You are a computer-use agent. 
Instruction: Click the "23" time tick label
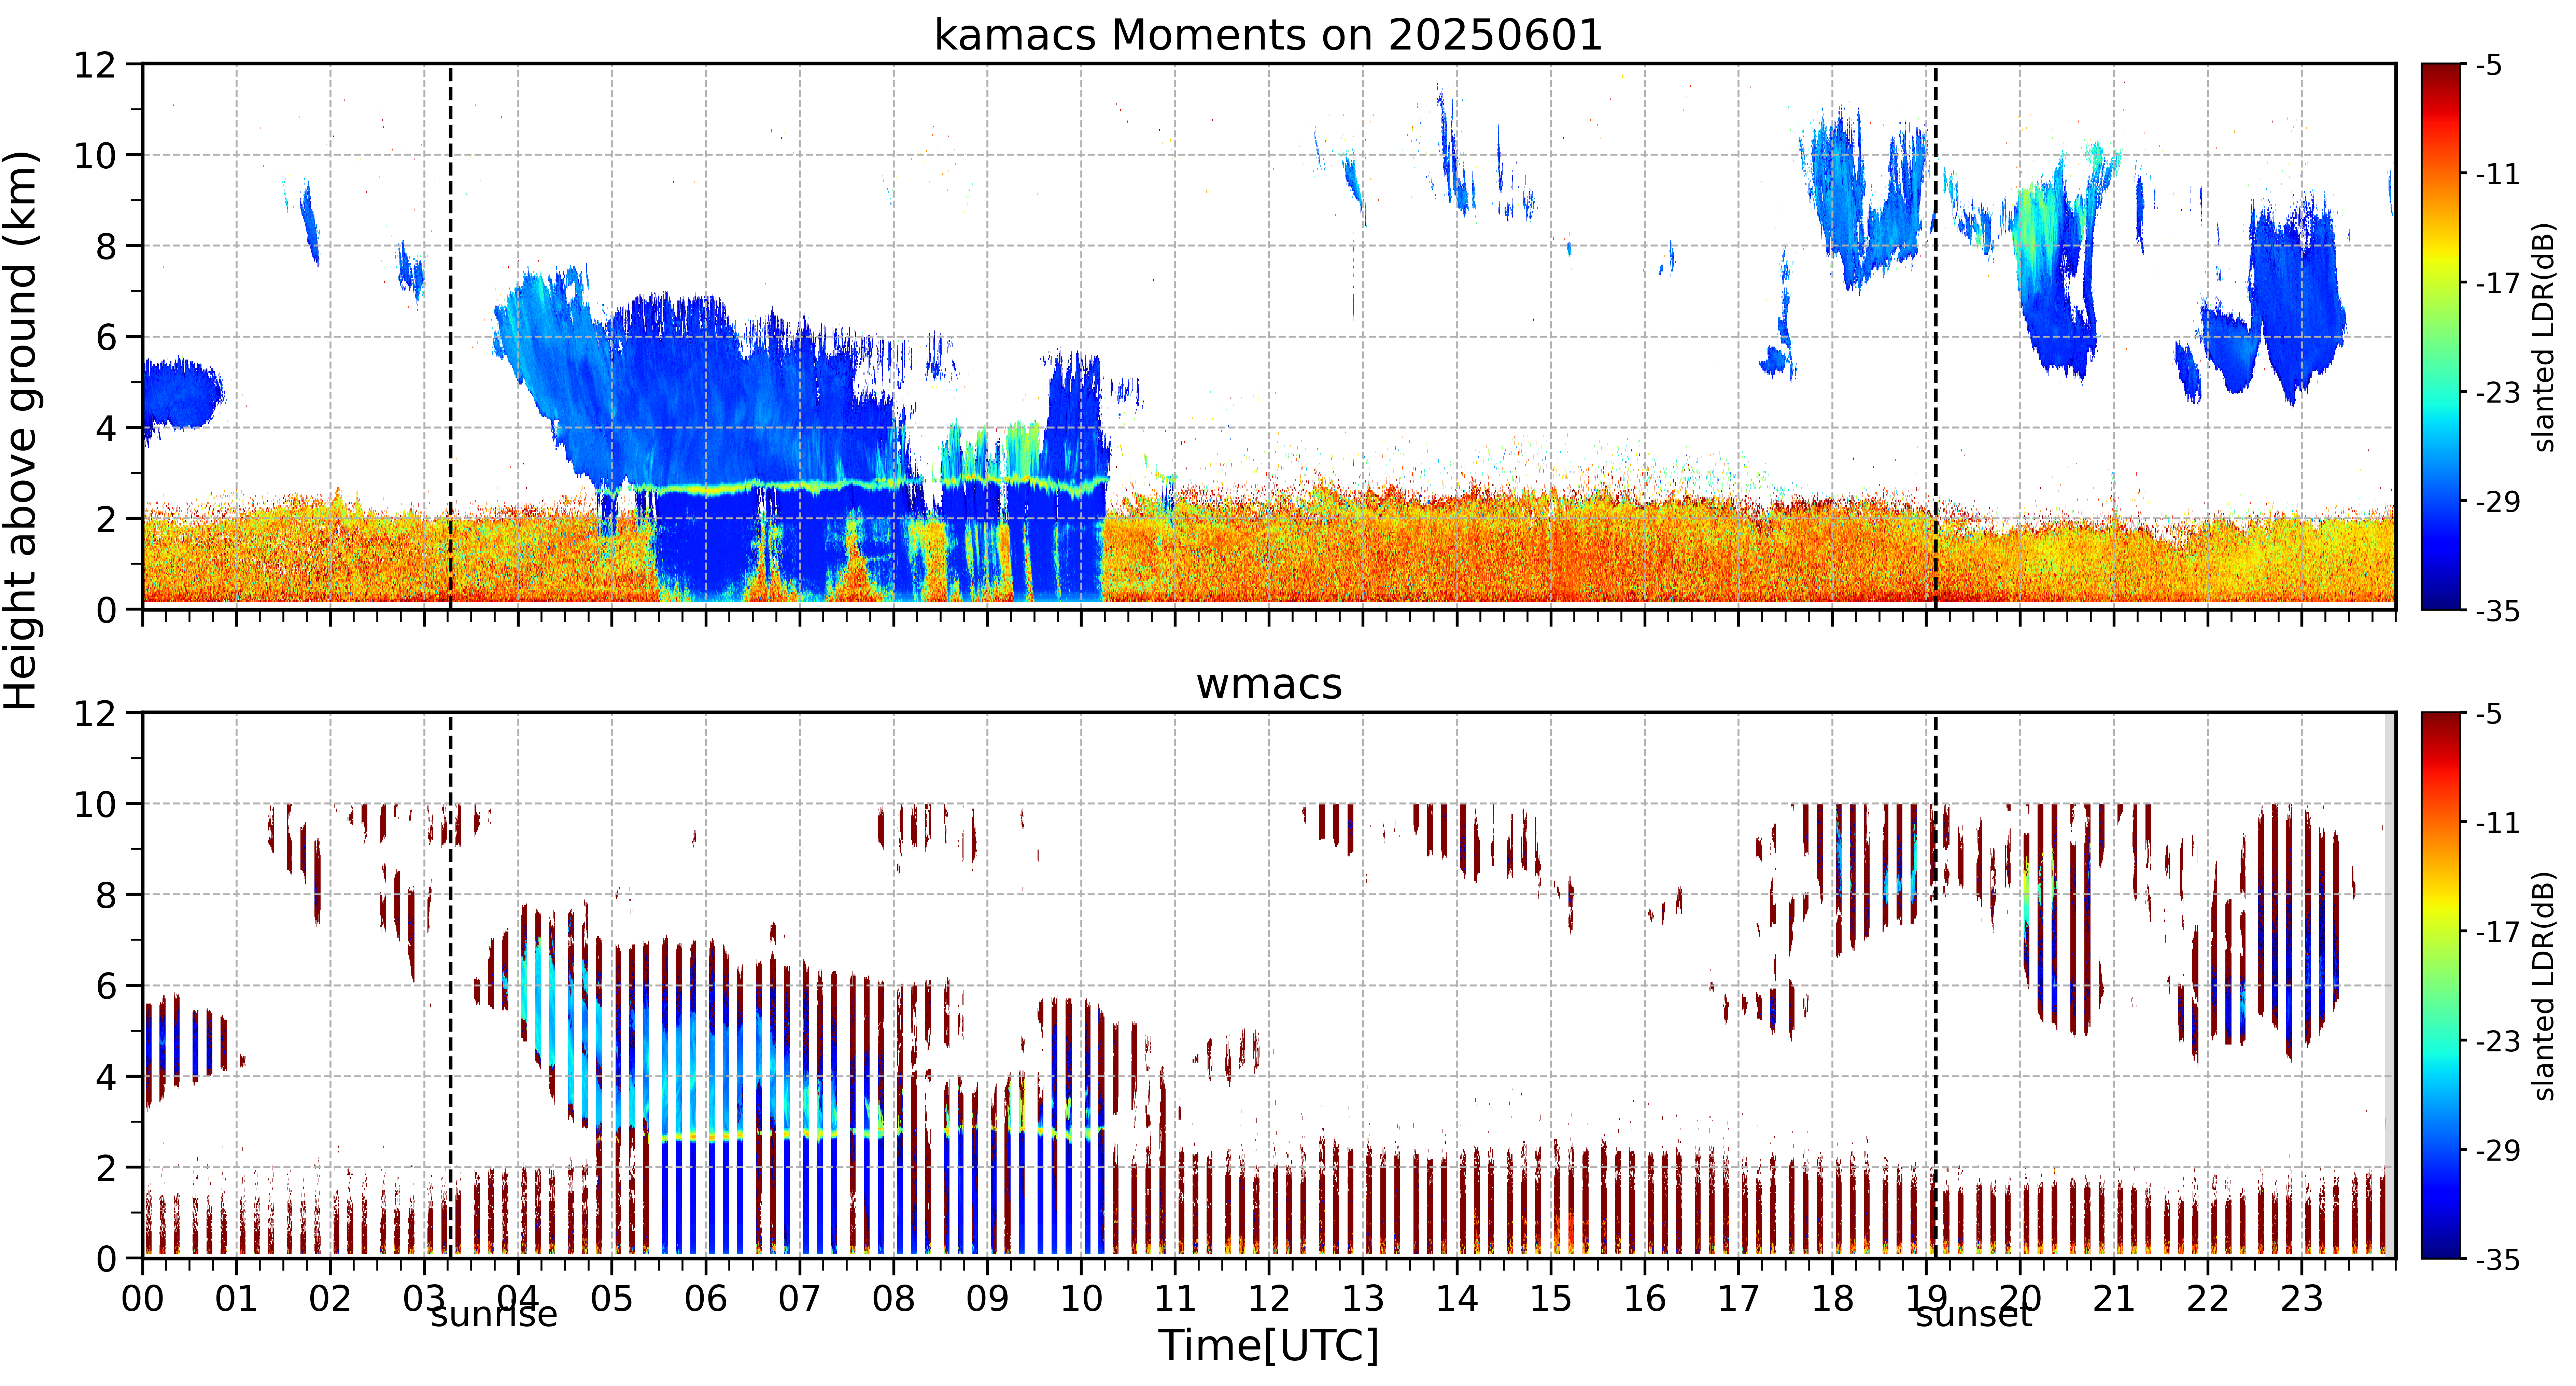click(2302, 1299)
